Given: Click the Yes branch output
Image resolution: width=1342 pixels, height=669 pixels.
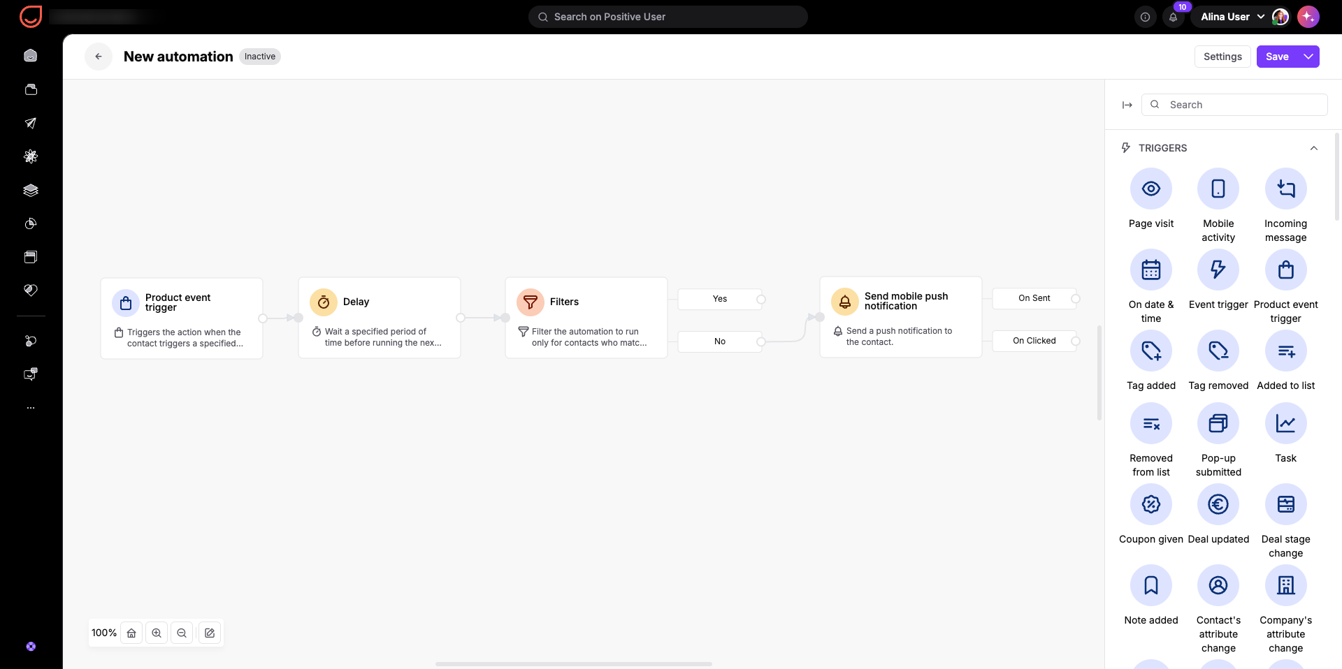Looking at the screenshot, I should pyautogui.click(x=720, y=299).
